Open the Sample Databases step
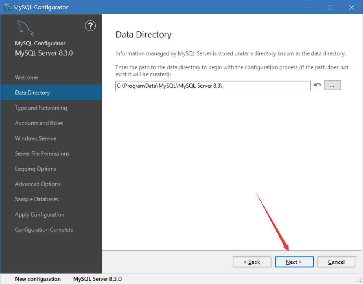 click(x=36, y=199)
